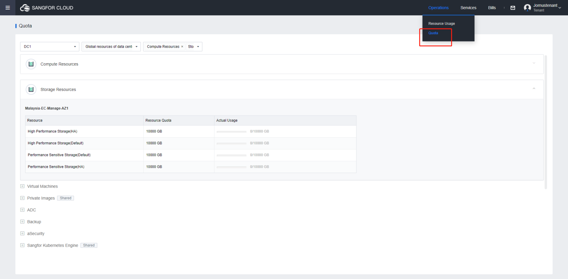Viewport: 568px width, 279px height.
Task: Expand the Compute Resources panel chevron
Action: (x=534, y=63)
